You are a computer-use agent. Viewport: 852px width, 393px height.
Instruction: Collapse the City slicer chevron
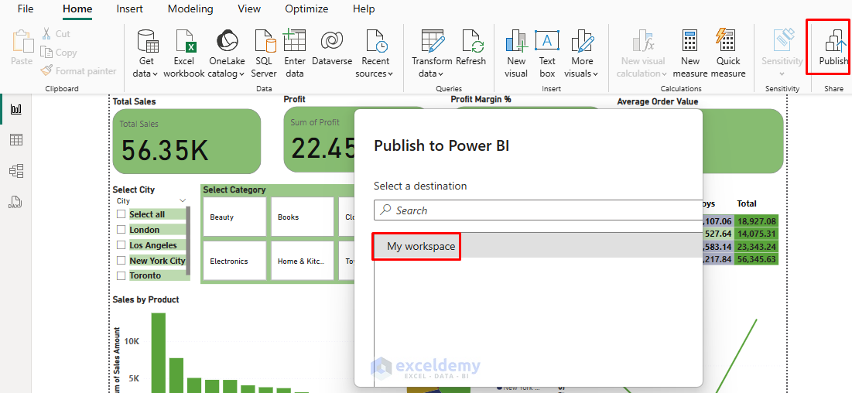pos(183,200)
